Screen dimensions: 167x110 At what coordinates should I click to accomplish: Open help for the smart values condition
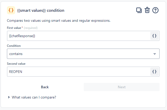pyautogui.click(x=155, y=10)
